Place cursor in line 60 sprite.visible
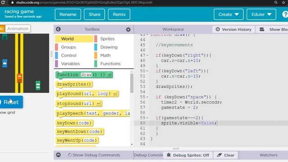 [x=189, y=123]
